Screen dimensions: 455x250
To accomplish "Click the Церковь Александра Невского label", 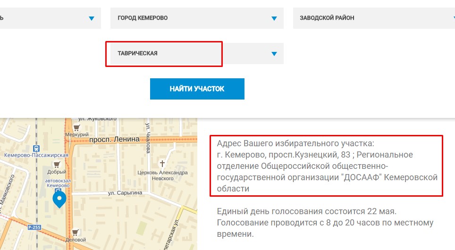I will [162, 175].
